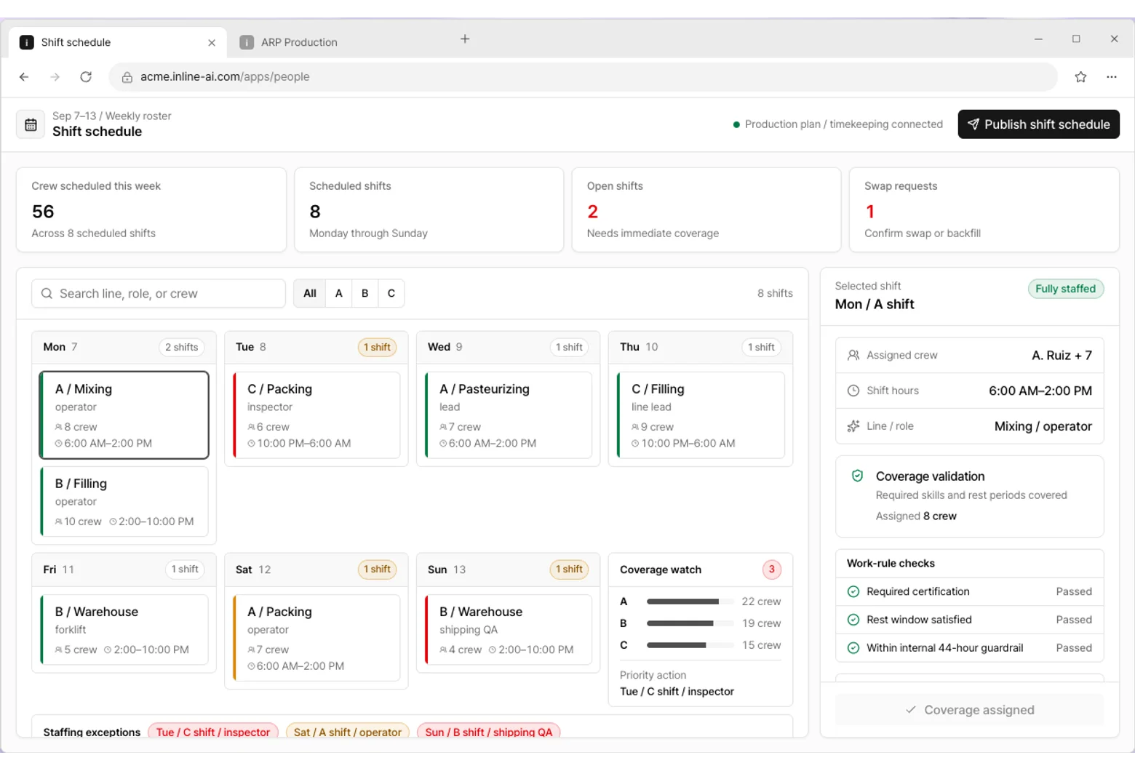Viewport: 1135px width, 771px height.
Task: Click the calendar icon beside Shift schedule
Action: (x=31, y=124)
